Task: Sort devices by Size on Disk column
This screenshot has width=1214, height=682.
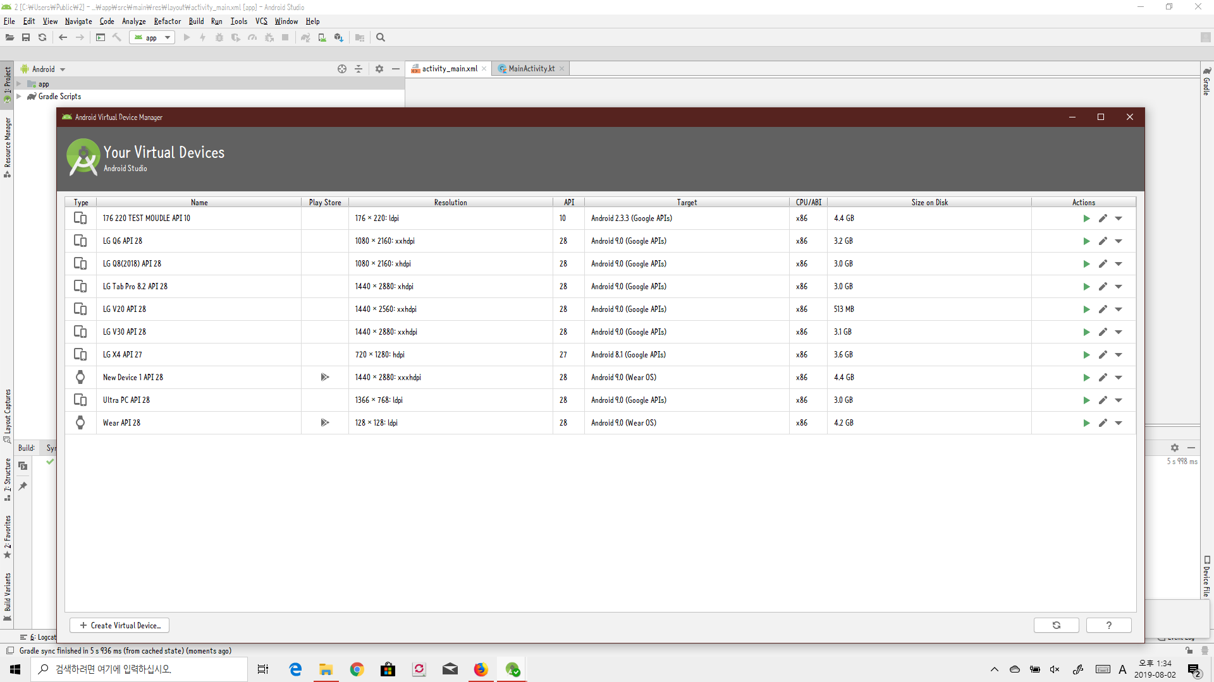Action: point(929,203)
